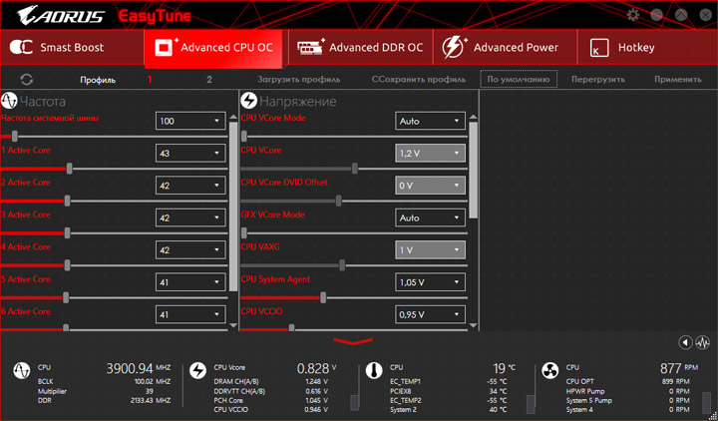
Task: Click frequency panel scroll down arrow
Action: tap(233, 325)
